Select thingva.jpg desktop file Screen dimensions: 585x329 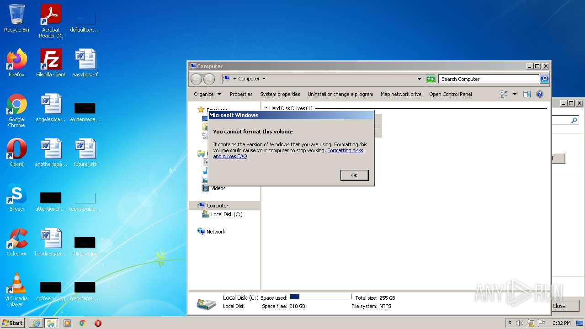[85, 246]
